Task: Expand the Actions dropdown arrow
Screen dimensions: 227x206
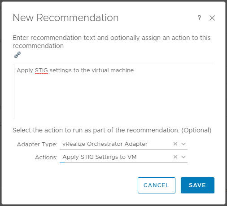Action: tap(183, 157)
